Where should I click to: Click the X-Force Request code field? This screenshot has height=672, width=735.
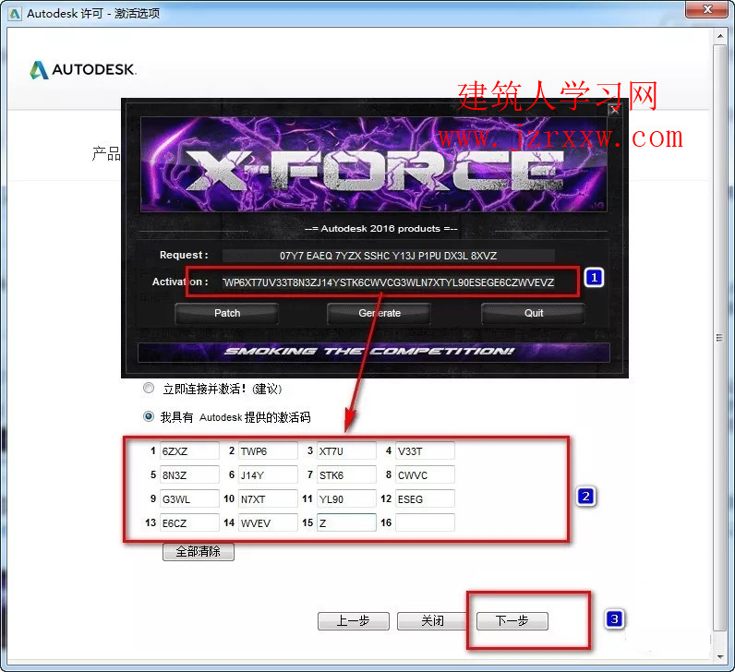click(388, 256)
